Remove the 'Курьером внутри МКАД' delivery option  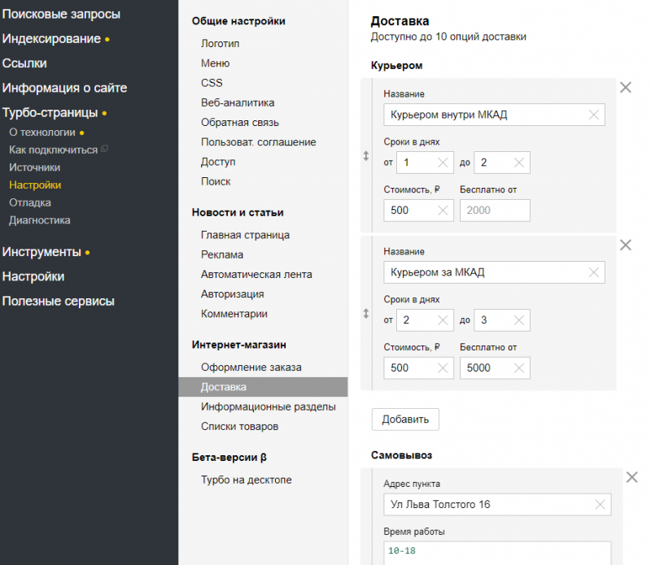pyautogui.click(x=626, y=88)
